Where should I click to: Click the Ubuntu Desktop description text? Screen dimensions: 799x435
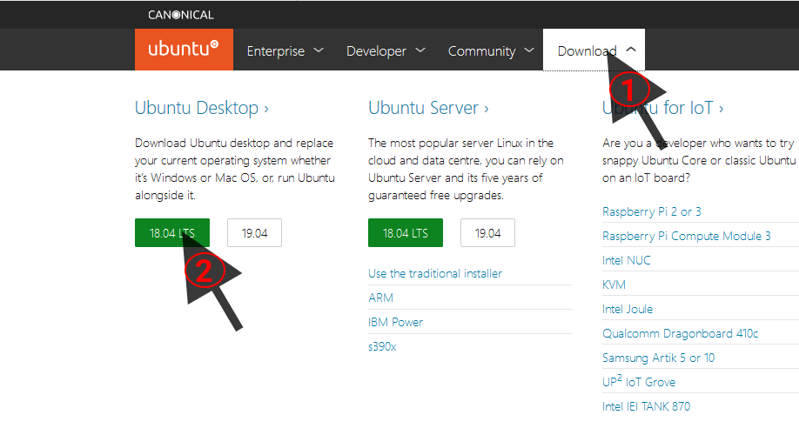(x=235, y=169)
